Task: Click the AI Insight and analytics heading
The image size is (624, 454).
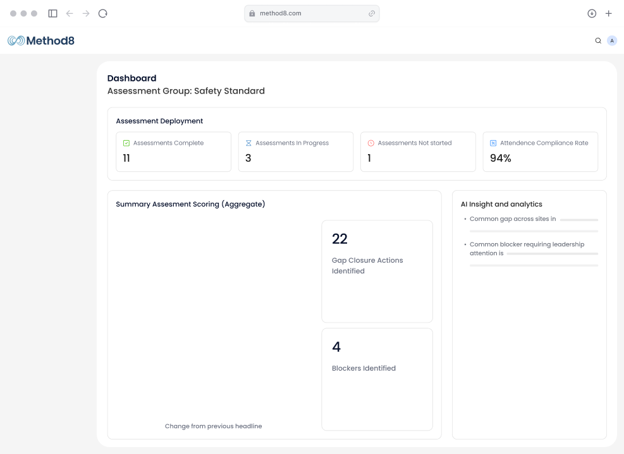Action: [501, 205]
